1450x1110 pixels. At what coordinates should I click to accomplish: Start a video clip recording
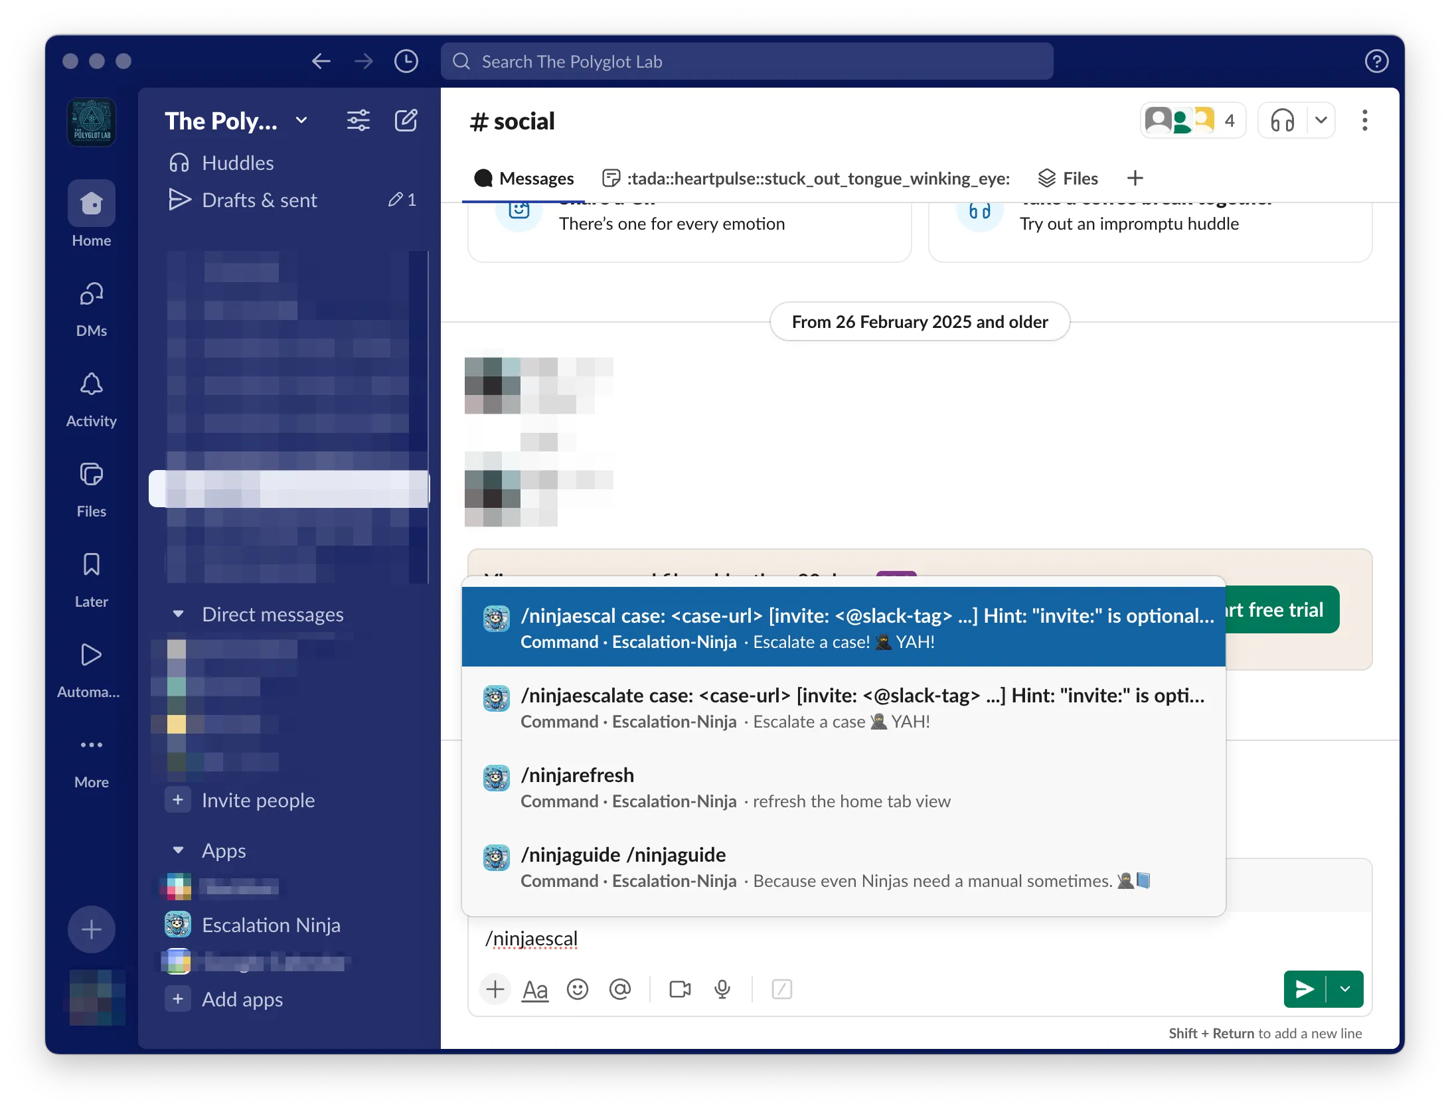tap(680, 989)
